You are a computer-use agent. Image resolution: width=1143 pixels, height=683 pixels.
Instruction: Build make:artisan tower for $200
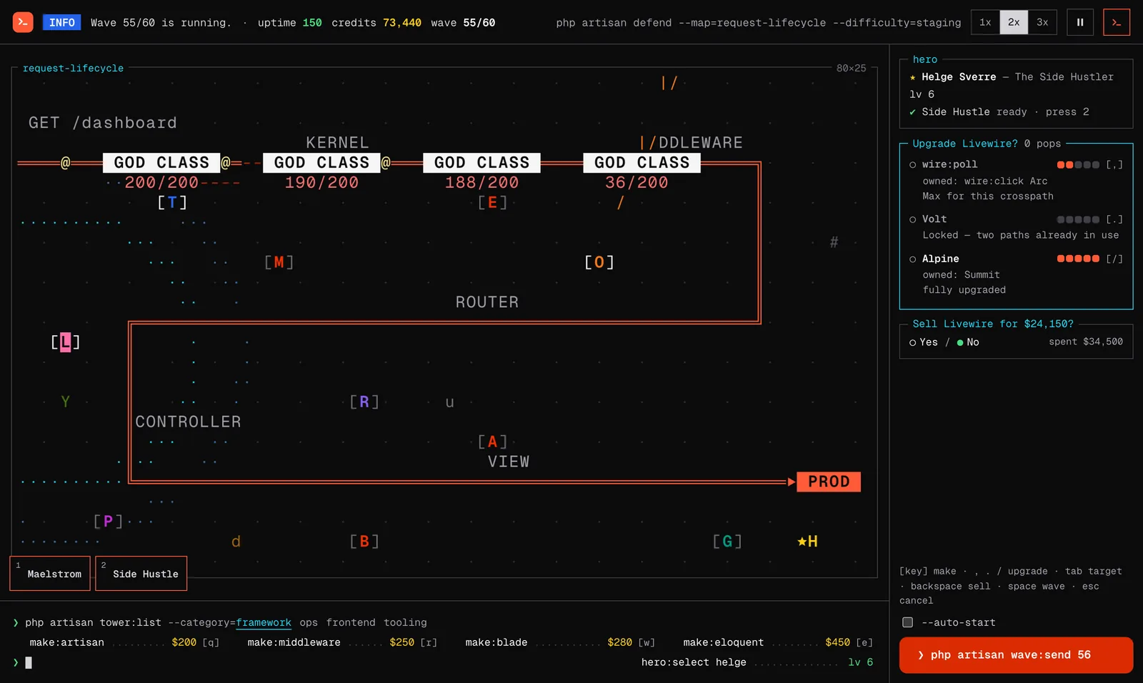point(124,642)
